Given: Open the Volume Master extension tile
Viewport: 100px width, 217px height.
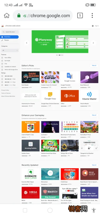Looking at the screenshot, I should 89,96.
